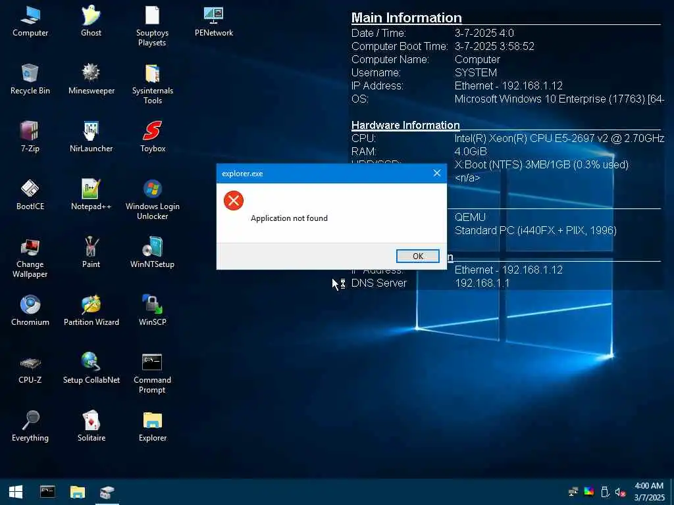The image size is (674, 505).
Task: Select the Souptoys Playsets icon
Action: click(152, 26)
